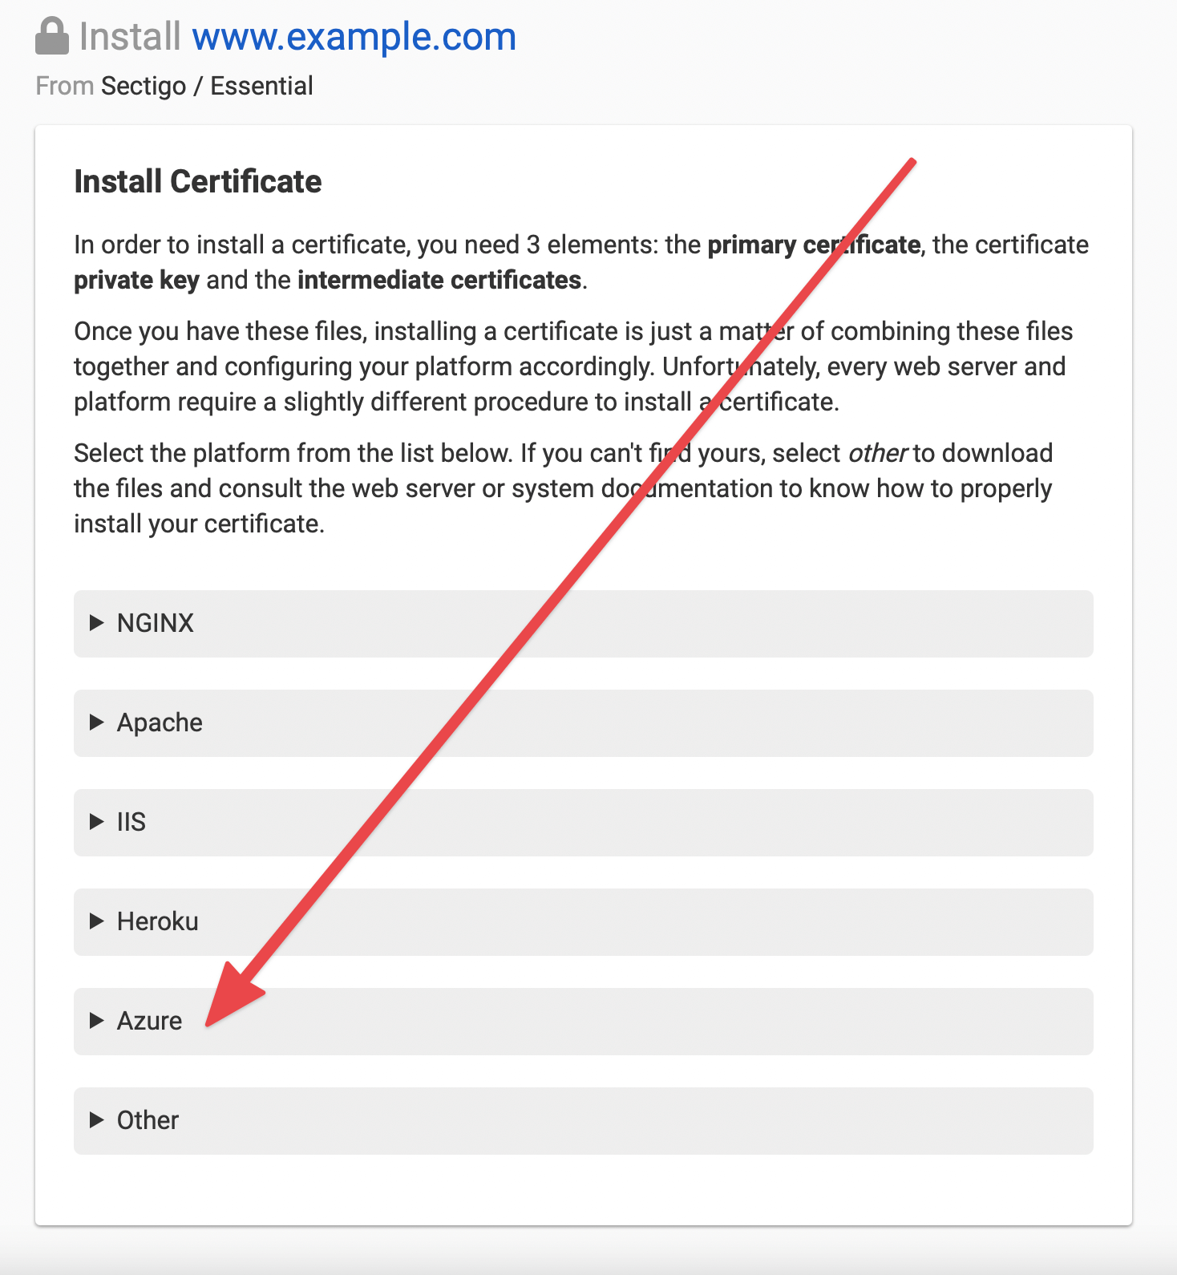
Task: Click the arrow icon on the Other row
Action: point(96,1120)
